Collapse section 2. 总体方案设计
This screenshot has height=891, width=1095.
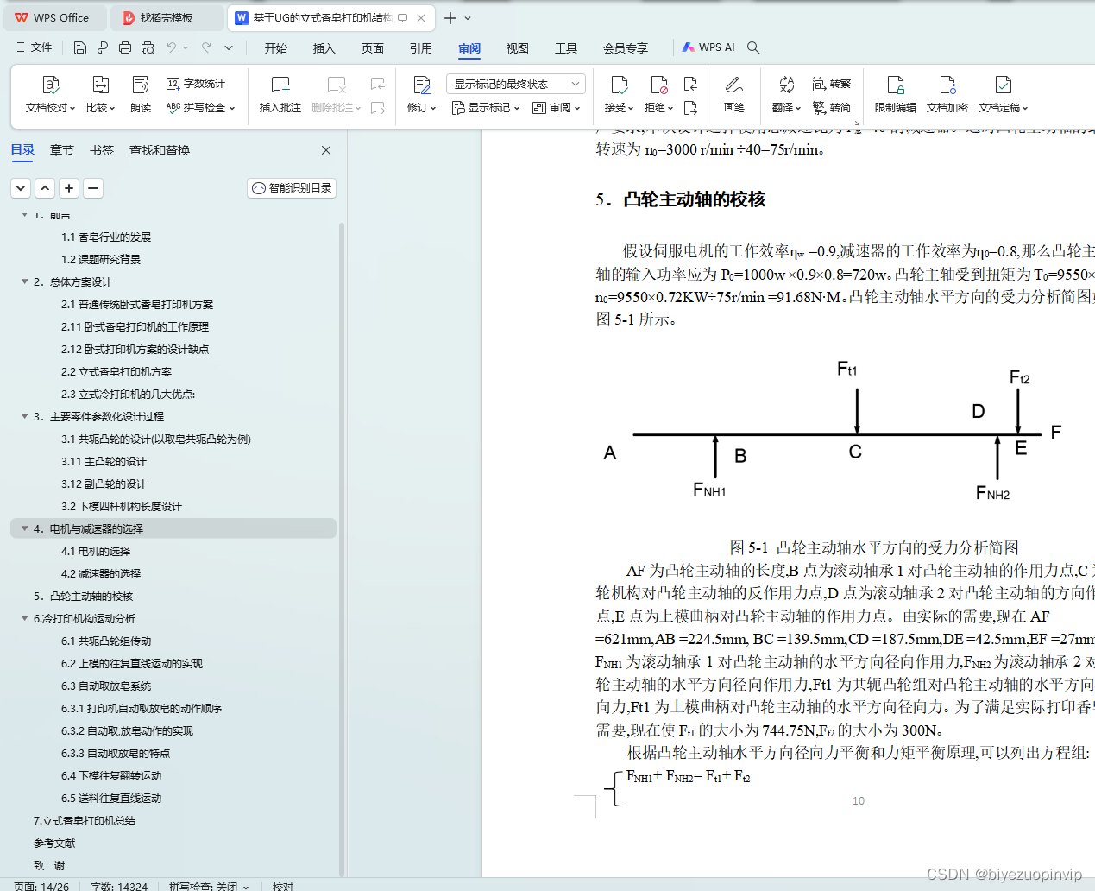pos(24,281)
